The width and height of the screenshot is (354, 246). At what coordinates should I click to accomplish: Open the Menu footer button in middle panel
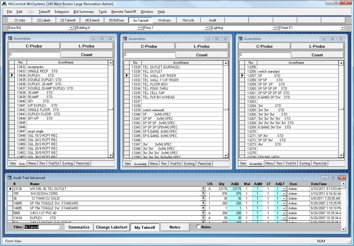click(154, 163)
